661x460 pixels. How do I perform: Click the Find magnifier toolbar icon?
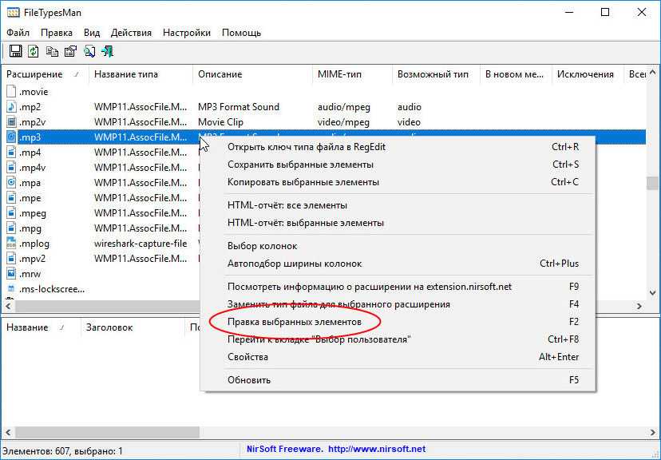click(x=89, y=52)
